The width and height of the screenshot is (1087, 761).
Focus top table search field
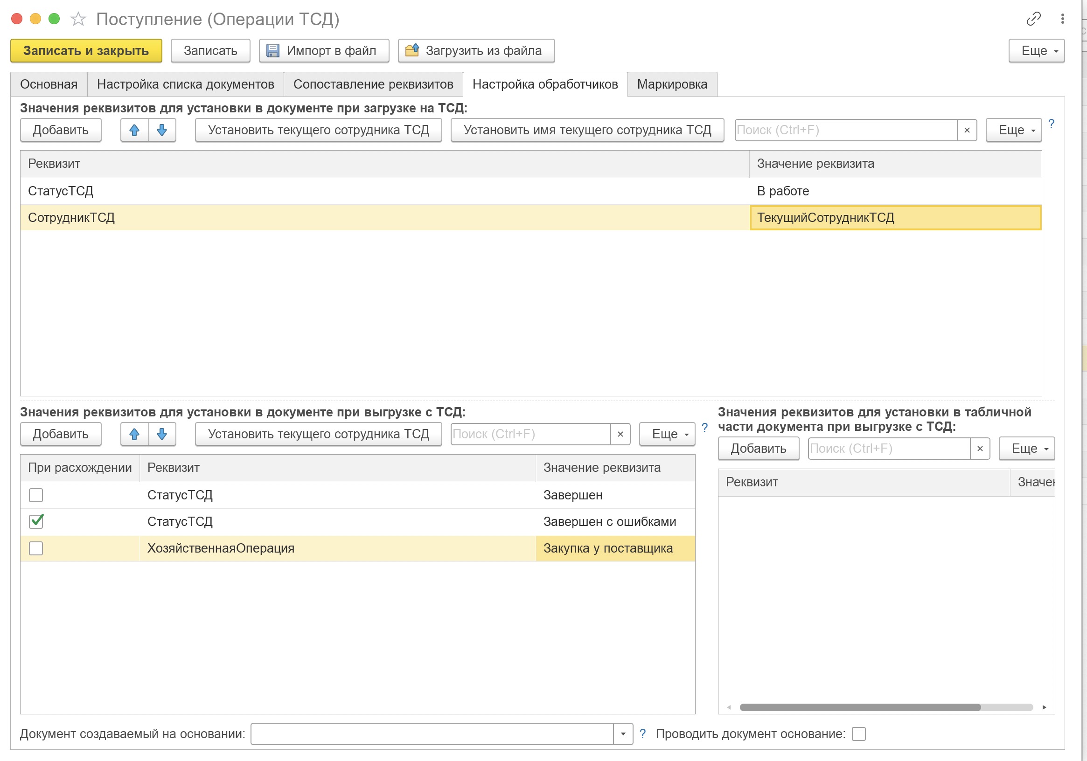[x=845, y=130]
